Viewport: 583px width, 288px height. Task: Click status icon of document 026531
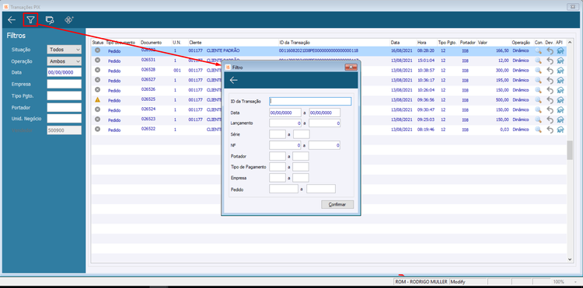(97, 60)
